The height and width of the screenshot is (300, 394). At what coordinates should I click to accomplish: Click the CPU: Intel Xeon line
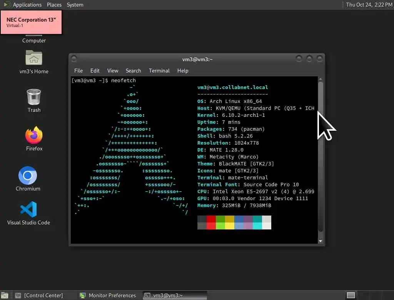[256, 191]
